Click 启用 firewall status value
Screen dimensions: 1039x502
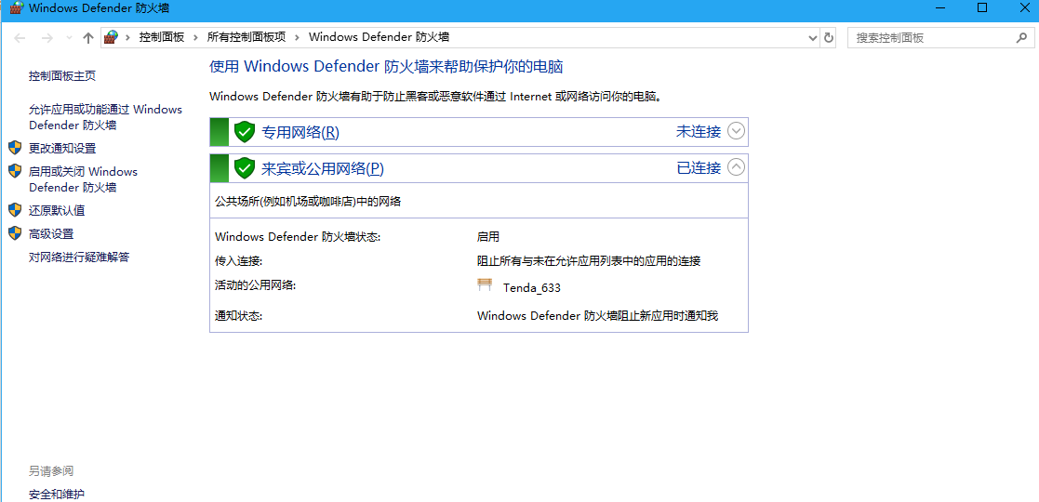487,236
